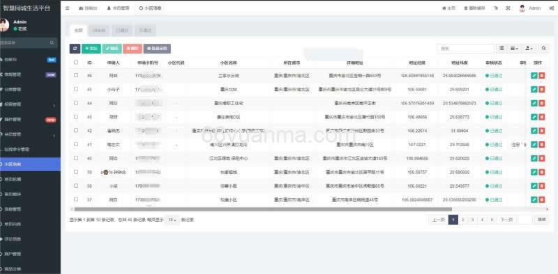This screenshot has height=274, width=558.
Task: Click the green edit icon for ID 44
Action: (x=534, y=104)
